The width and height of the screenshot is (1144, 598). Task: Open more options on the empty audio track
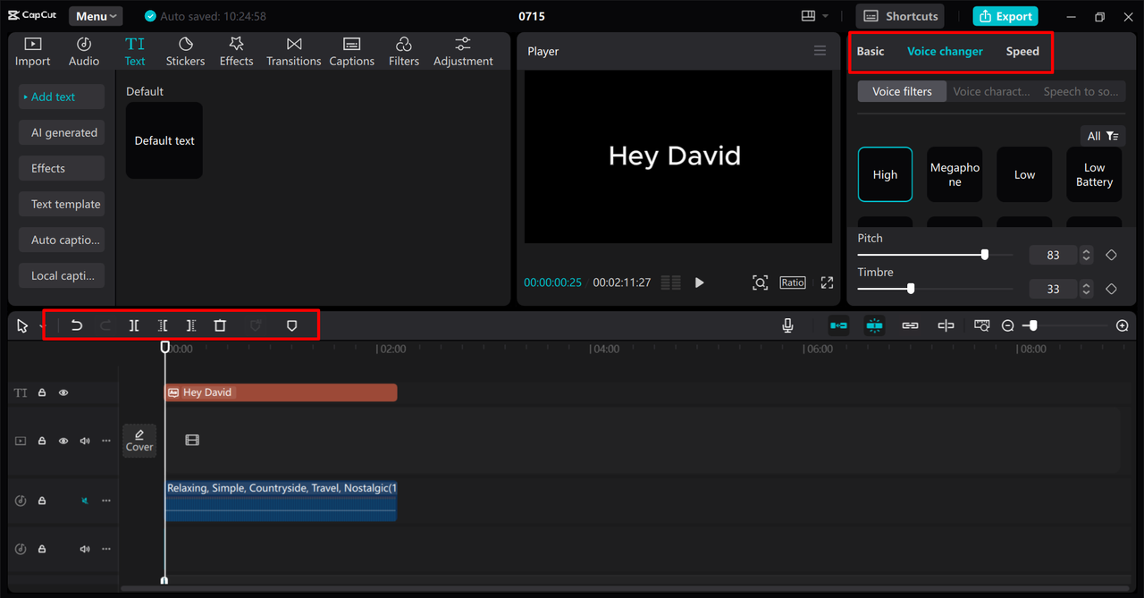(x=106, y=549)
